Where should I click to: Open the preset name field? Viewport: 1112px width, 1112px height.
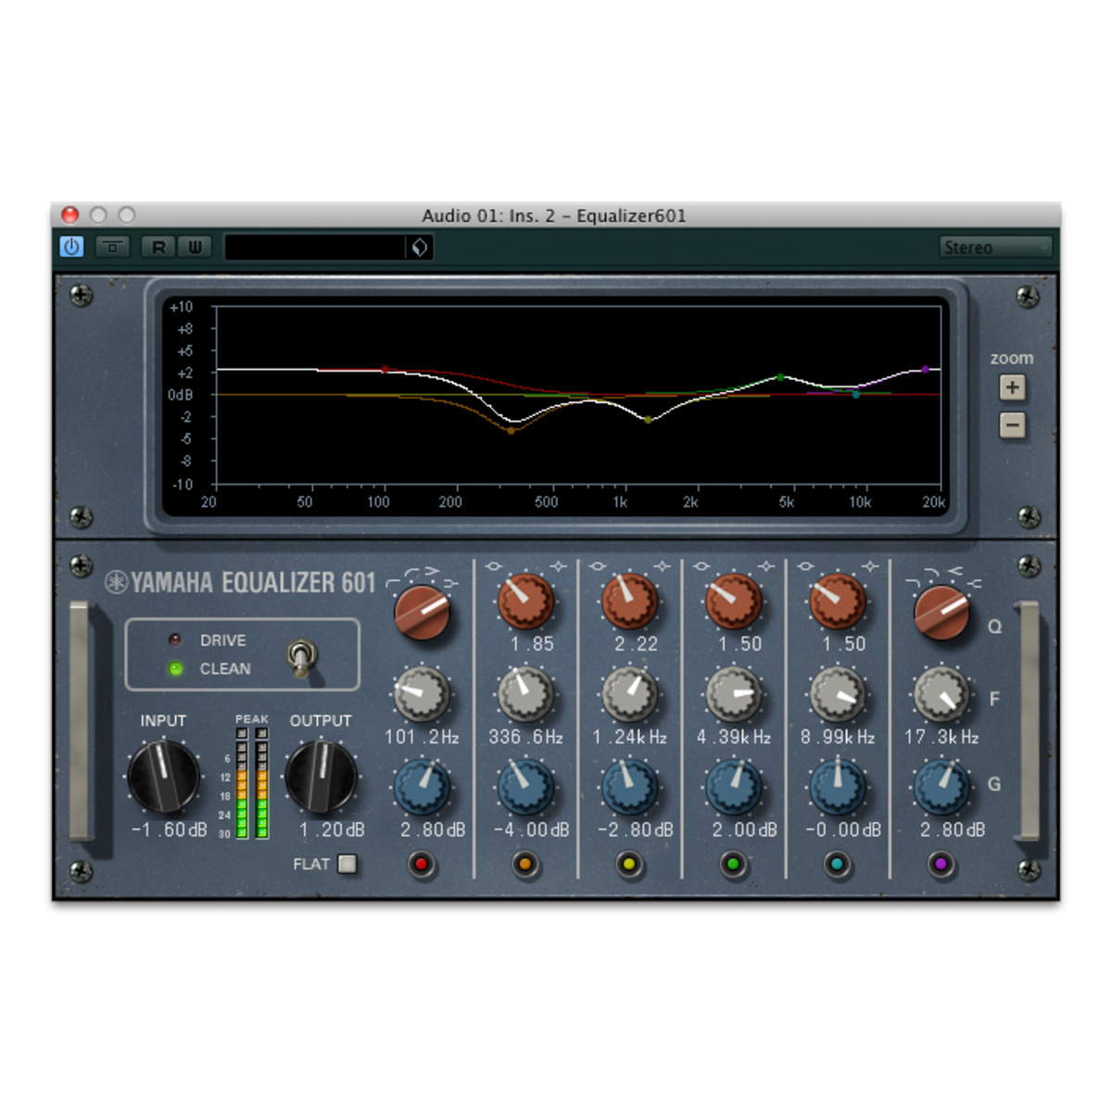click(x=315, y=246)
